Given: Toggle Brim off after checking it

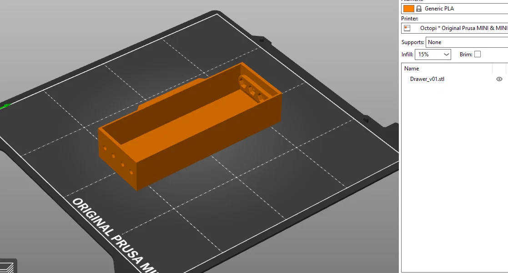Looking at the screenshot, I should [478, 54].
